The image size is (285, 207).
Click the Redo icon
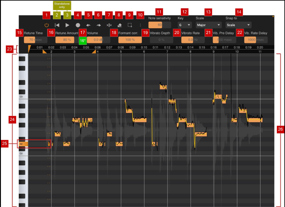(x=99, y=25)
